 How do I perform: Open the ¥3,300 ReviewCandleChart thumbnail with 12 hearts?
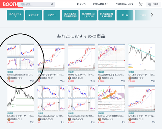point(81,98)
